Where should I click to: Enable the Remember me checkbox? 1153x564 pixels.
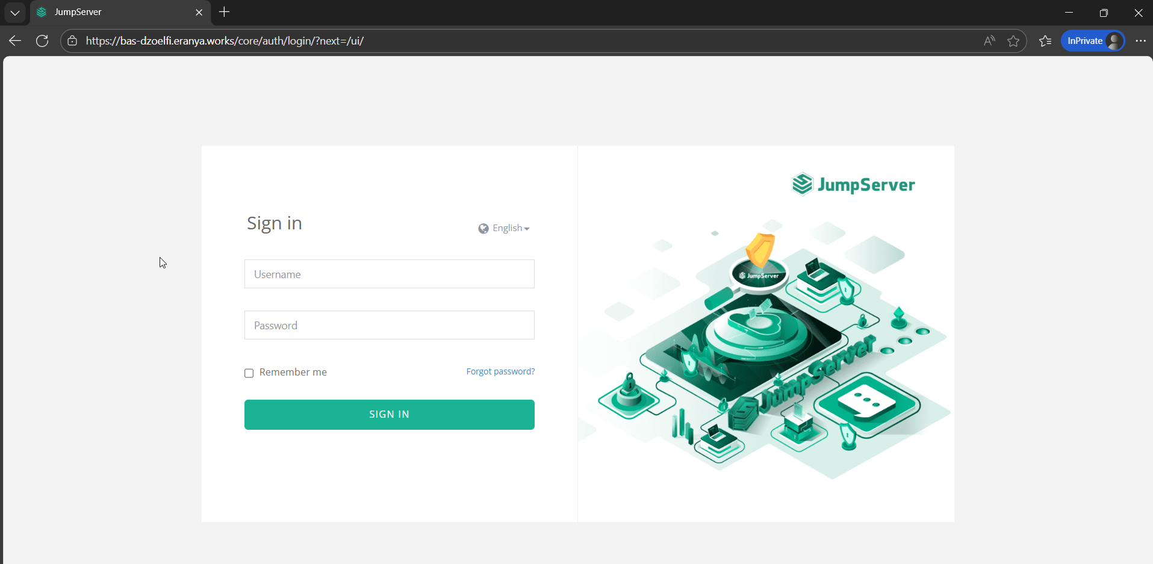coord(249,373)
